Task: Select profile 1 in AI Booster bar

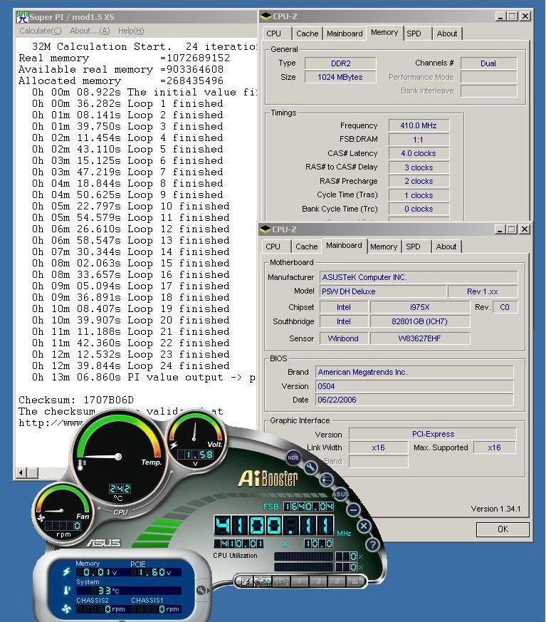Action: coord(300,582)
